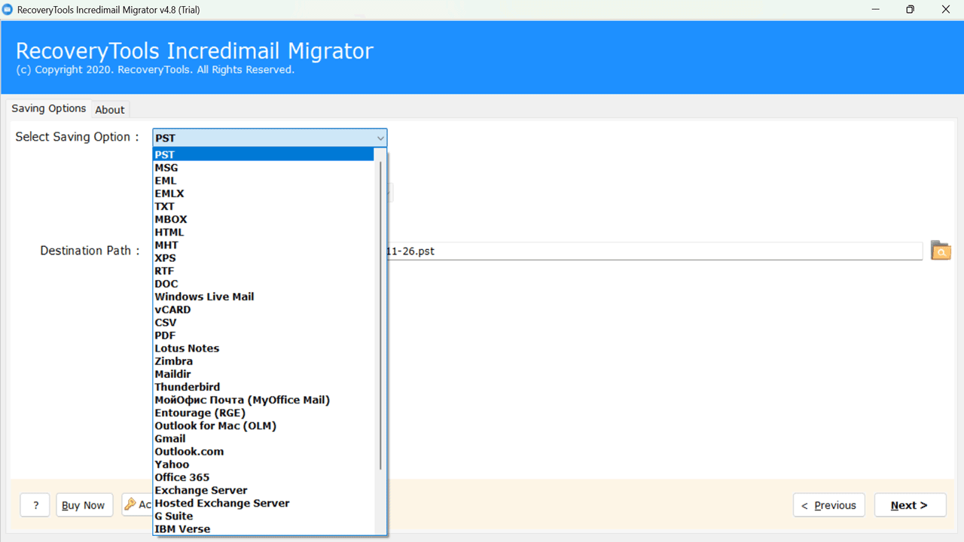Image resolution: width=964 pixels, height=542 pixels.
Task: Choose Zimbra from the list
Action: click(x=264, y=361)
